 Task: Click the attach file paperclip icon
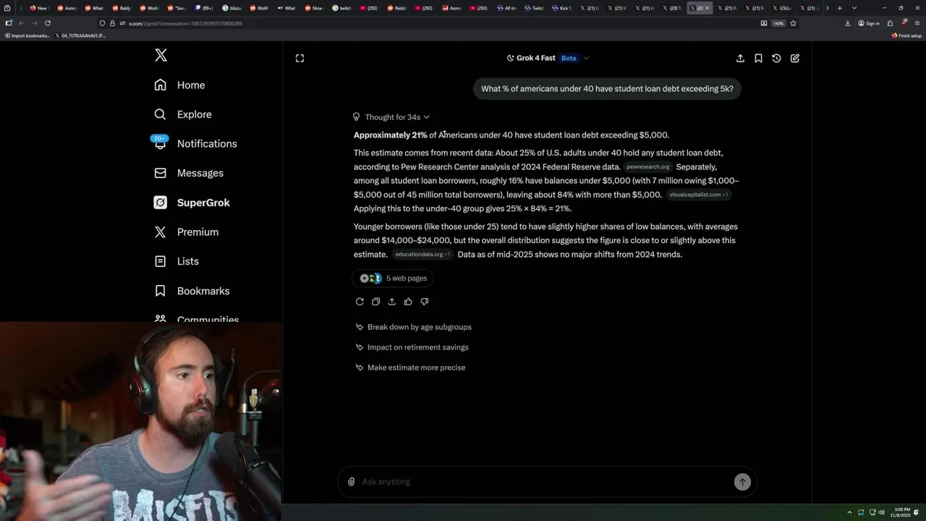351,482
